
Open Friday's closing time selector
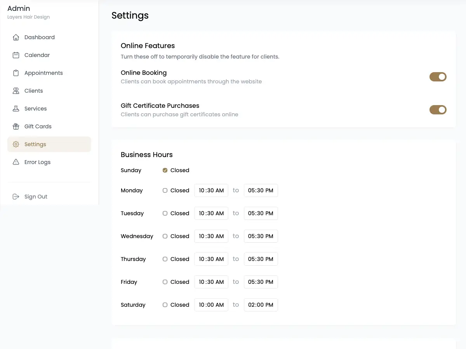tap(261, 282)
